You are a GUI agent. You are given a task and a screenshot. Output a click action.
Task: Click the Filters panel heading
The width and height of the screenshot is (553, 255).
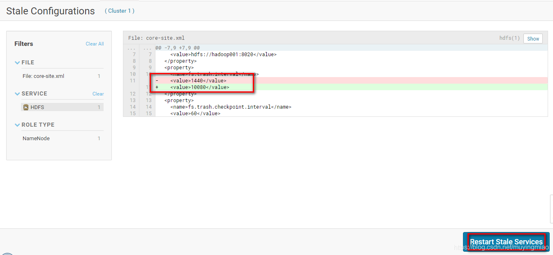click(x=24, y=44)
